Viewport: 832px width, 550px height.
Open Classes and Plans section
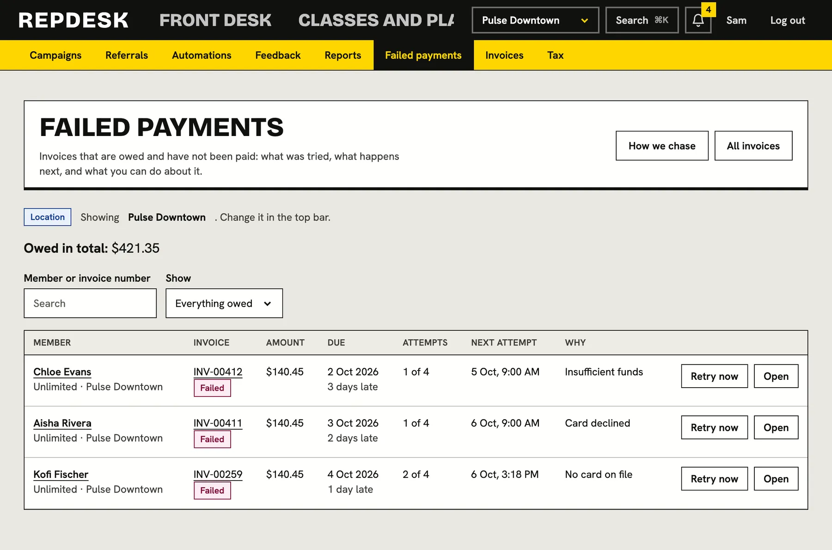click(376, 20)
